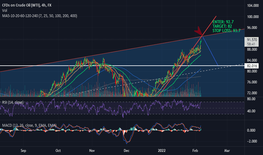Click the 72.000 price axis label
This screenshot has width=263, height=155.
click(x=252, y=93)
